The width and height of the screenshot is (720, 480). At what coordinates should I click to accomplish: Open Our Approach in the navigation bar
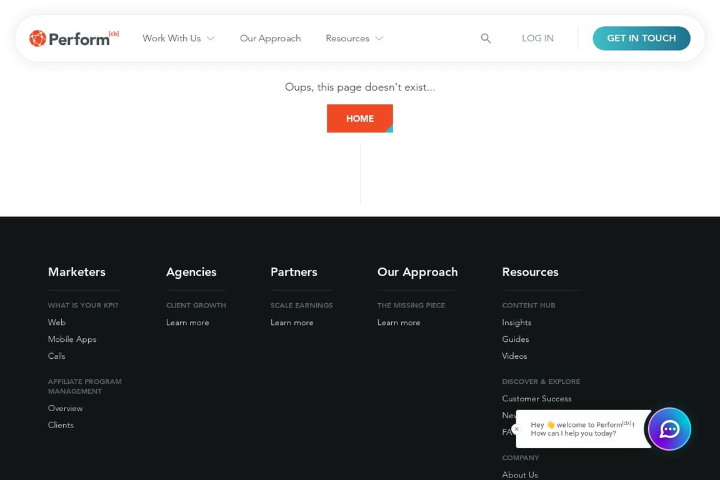point(271,38)
